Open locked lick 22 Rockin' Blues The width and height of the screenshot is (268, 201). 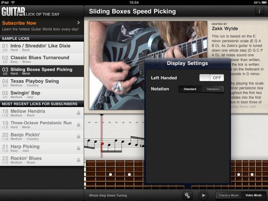tap(42, 160)
